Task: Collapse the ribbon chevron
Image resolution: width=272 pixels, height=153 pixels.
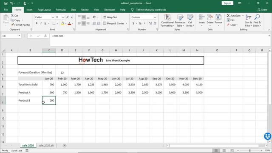Action: pyautogui.click(x=269, y=30)
